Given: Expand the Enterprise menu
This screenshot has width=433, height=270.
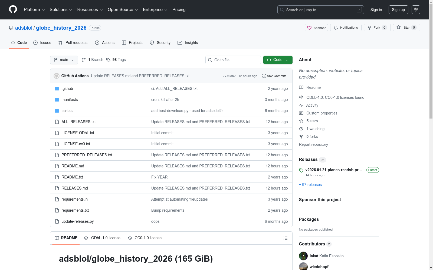Looking at the screenshot, I should 155,10.
